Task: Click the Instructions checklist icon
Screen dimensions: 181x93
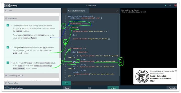Action: pos(6,18)
